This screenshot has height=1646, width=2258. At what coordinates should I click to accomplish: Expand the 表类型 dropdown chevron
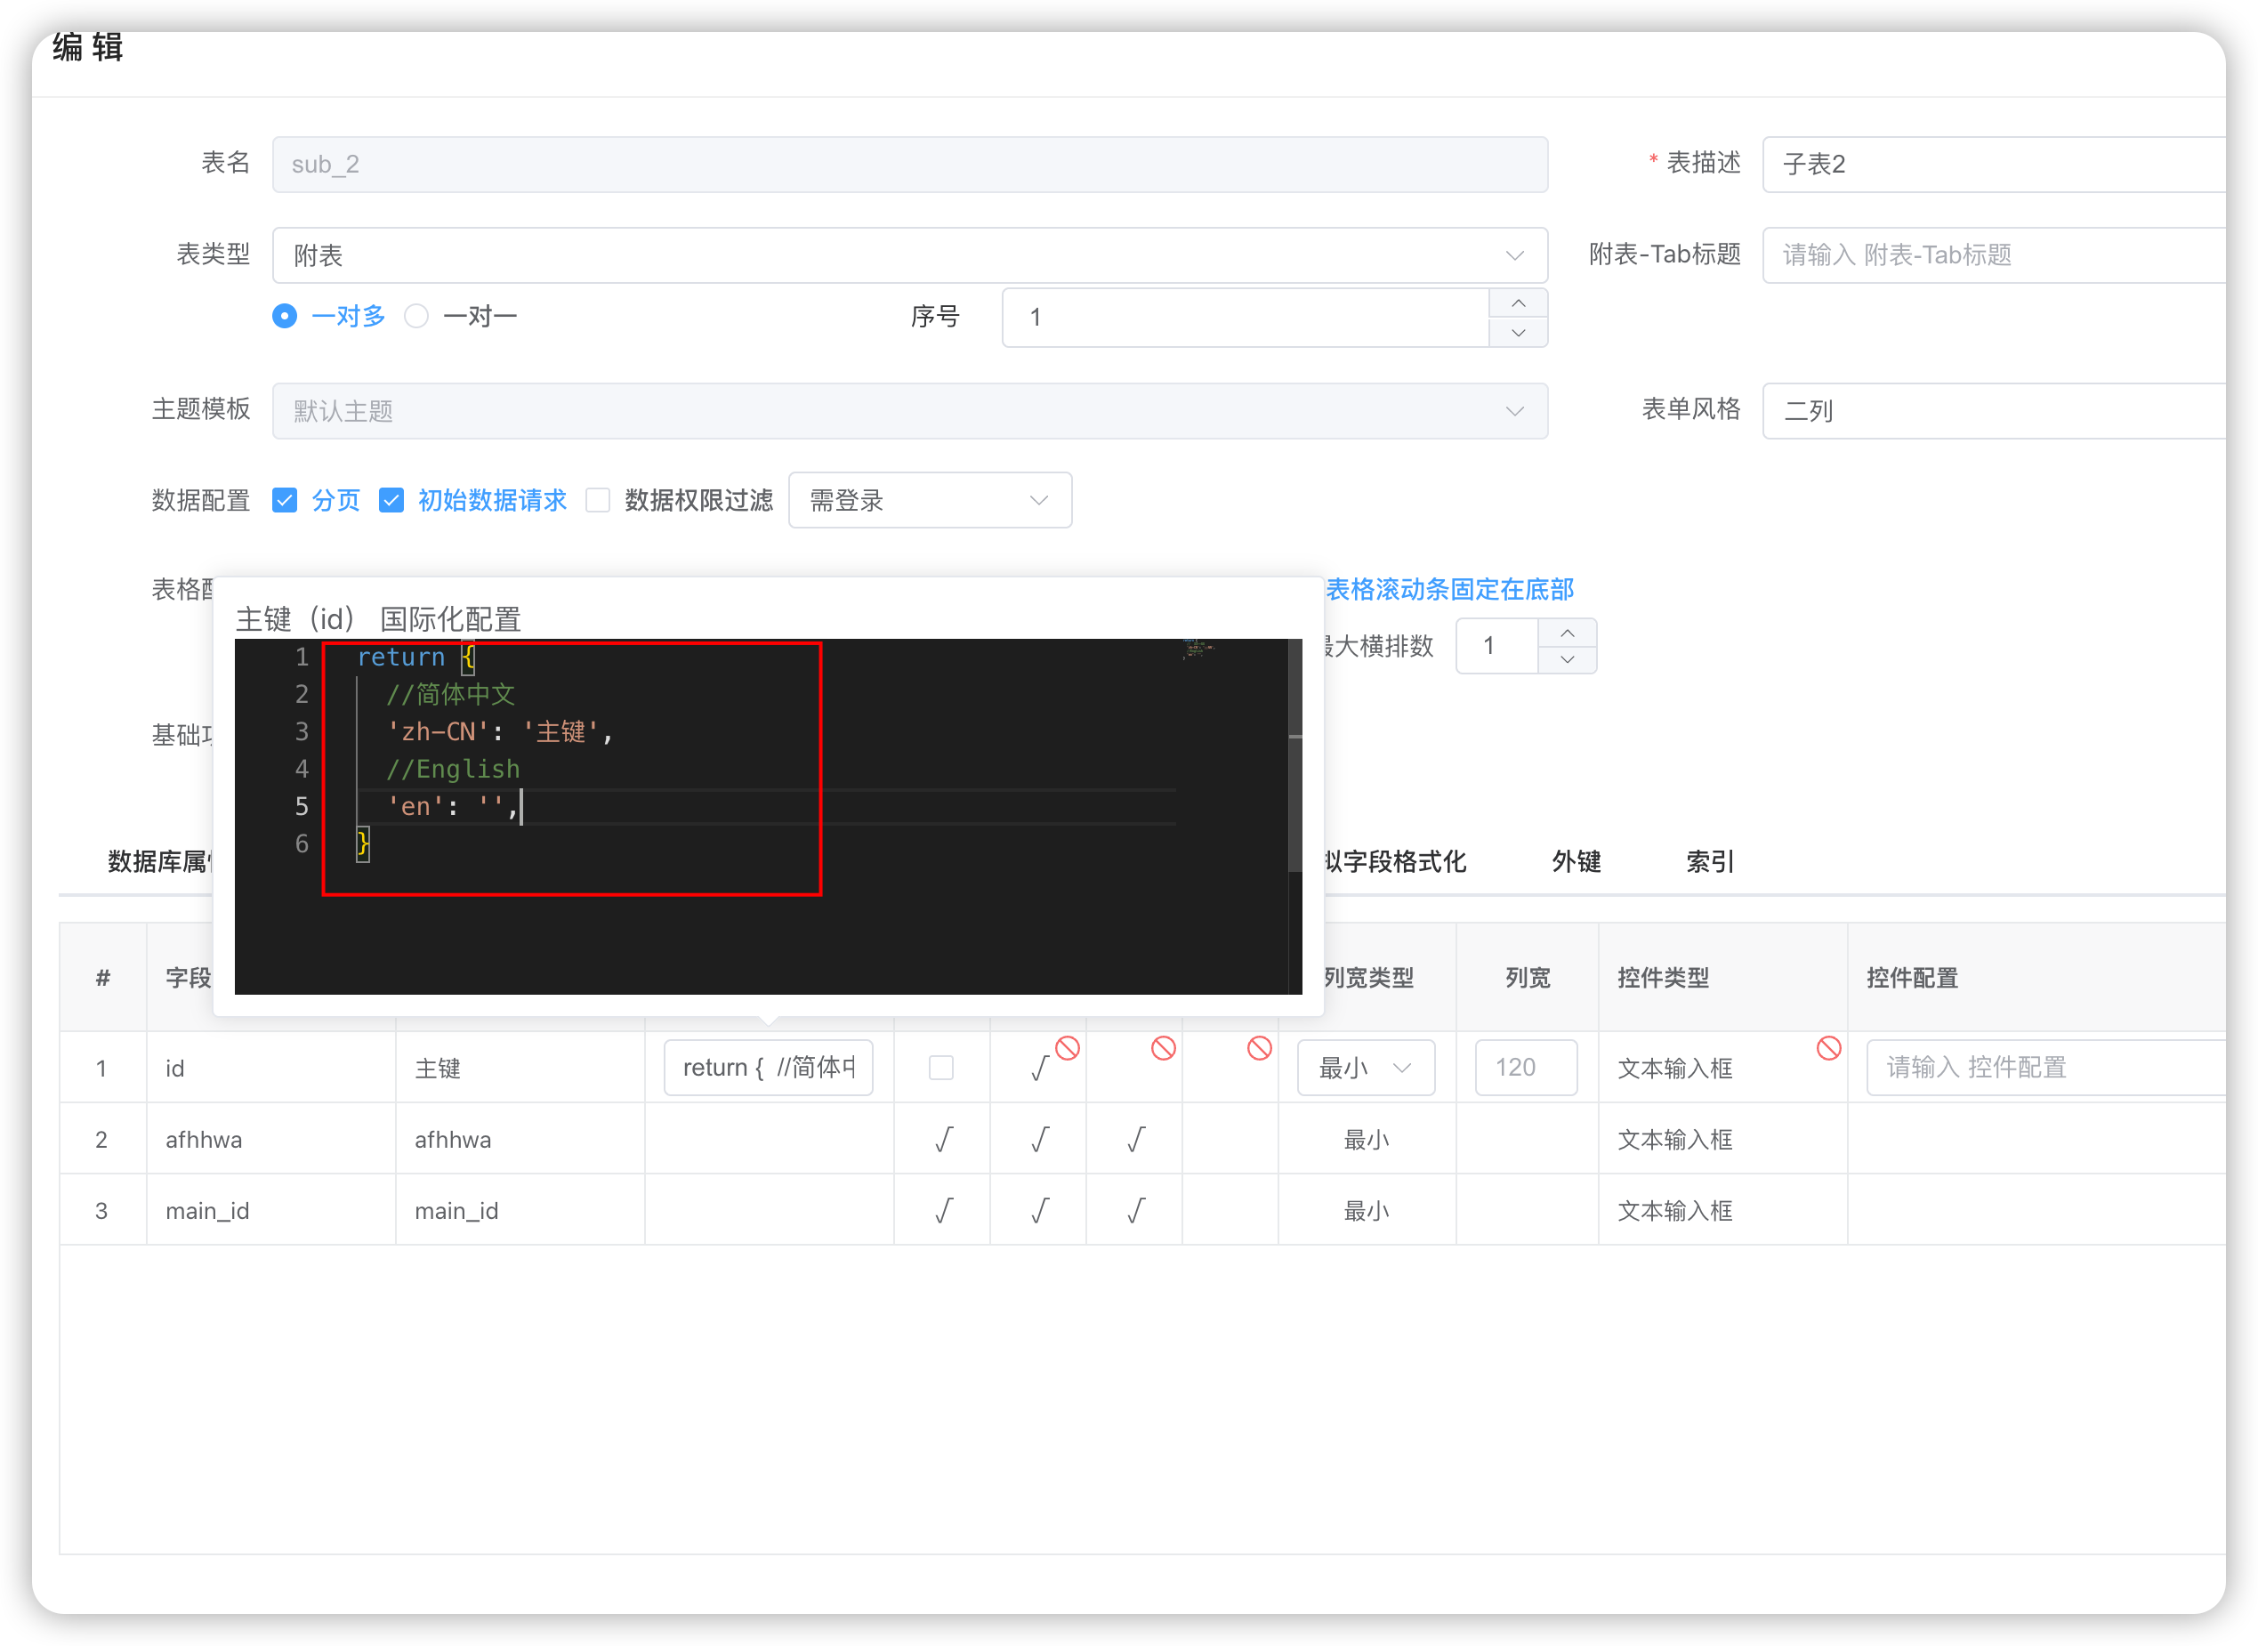click(1514, 256)
